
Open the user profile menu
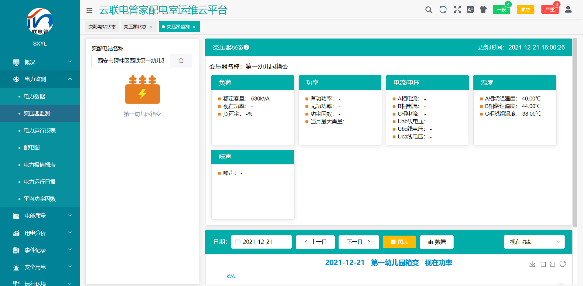[568, 9]
